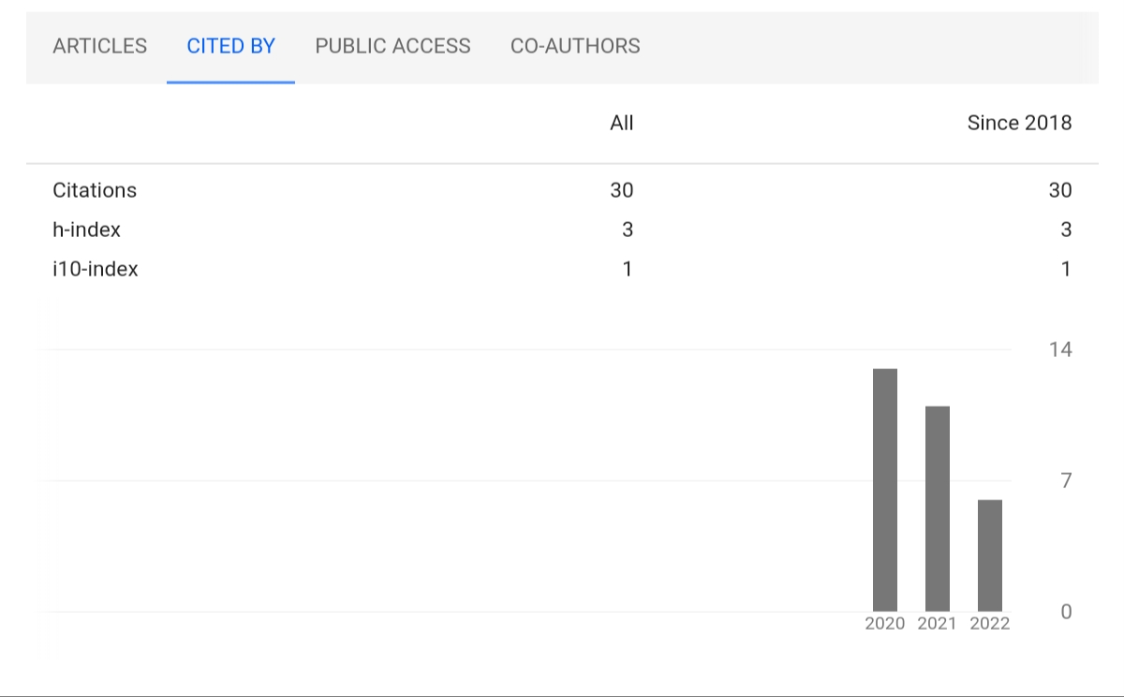The height and width of the screenshot is (697, 1124).
Task: Go to the CO-AUTHORS tab
Action: coord(575,46)
